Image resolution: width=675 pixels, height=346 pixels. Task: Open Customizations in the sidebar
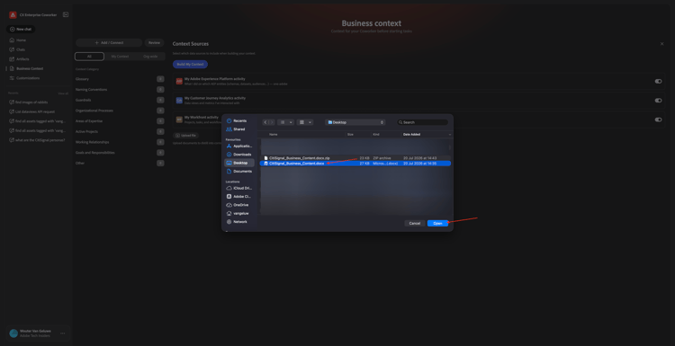[x=28, y=78]
